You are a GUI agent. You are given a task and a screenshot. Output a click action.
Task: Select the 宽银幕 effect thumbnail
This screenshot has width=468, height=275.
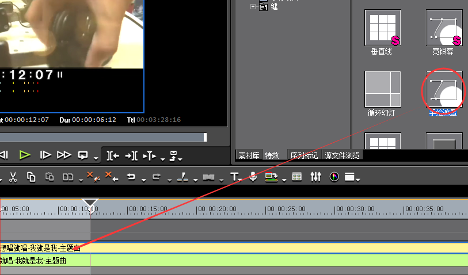pyautogui.click(x=444, y=28)
